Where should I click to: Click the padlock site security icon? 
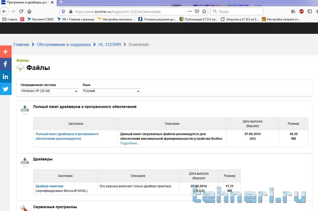[x=71, y=11]
